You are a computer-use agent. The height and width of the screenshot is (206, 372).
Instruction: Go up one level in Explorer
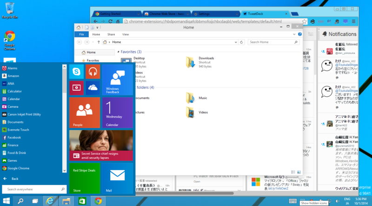[99, 42]
